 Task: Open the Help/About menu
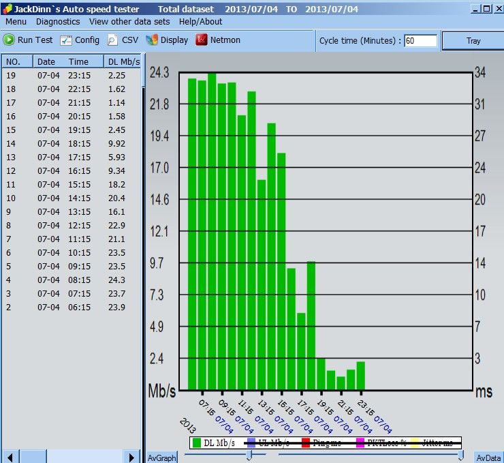pos(200,22)
